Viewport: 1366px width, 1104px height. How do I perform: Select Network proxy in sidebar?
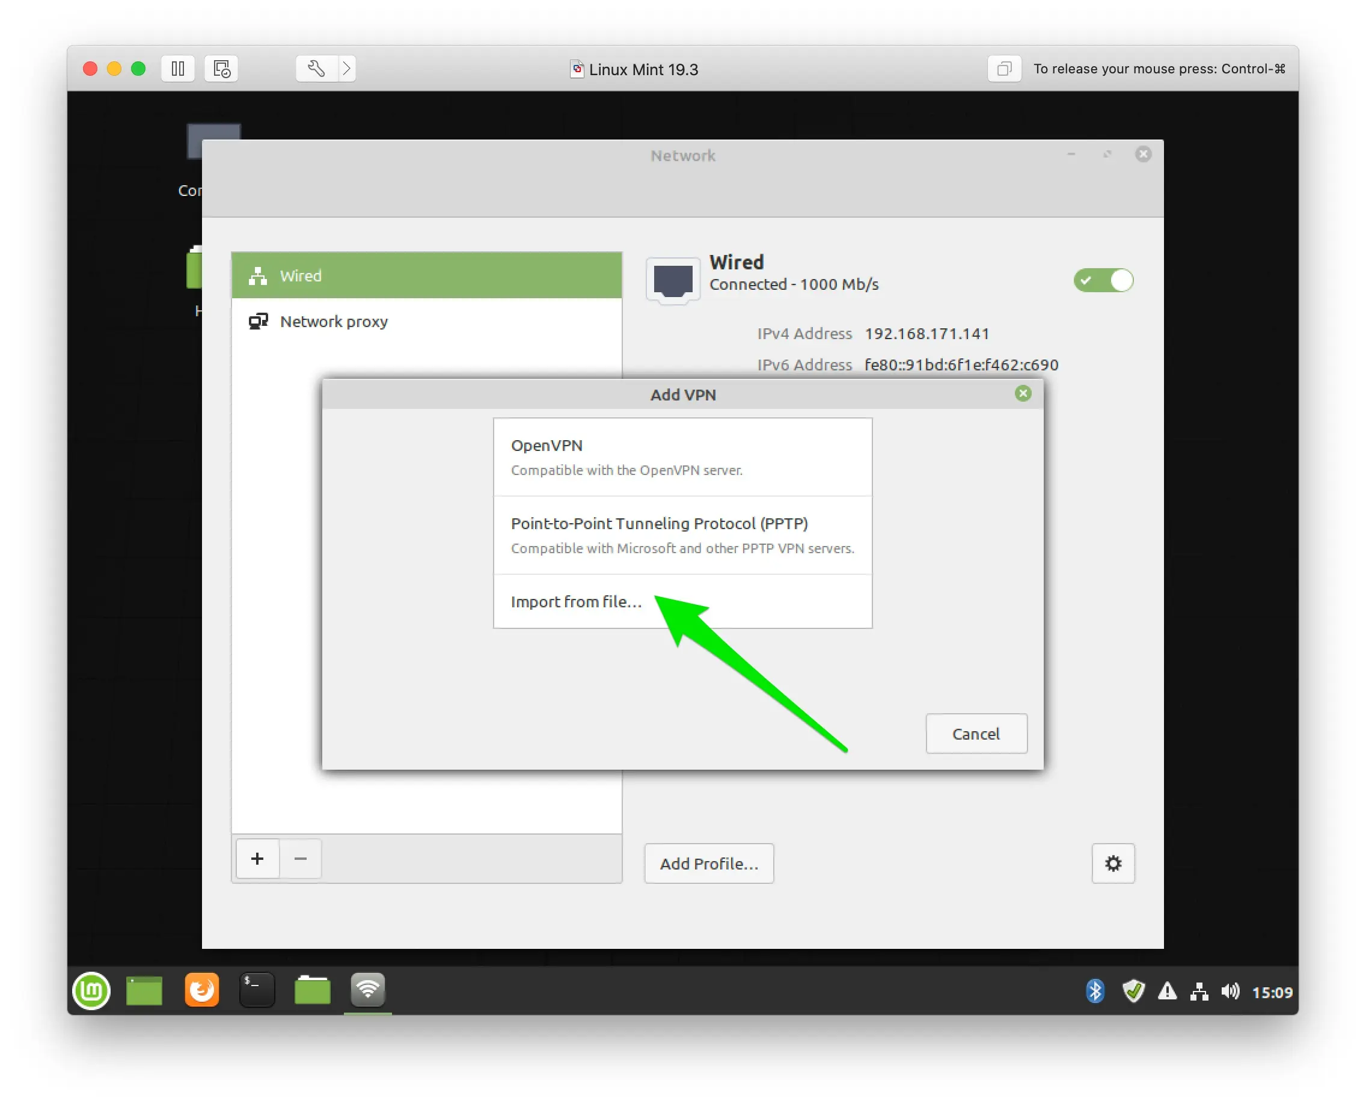click(x=426, y=321)
